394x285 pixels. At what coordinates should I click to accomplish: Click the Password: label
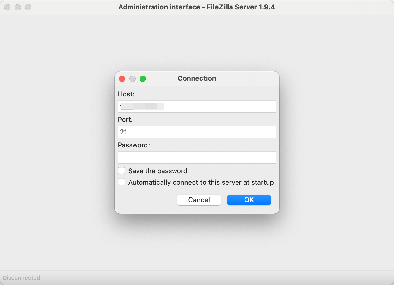coord(134,145)
